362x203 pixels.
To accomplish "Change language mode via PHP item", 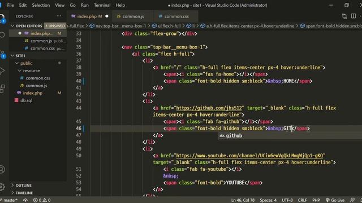I will [316, 200].
